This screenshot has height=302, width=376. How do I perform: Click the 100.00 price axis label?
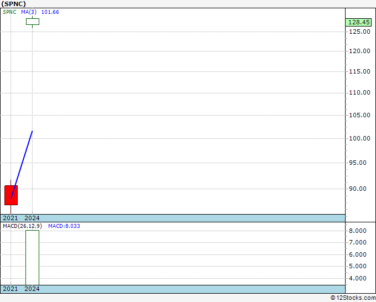coord(358,138)
